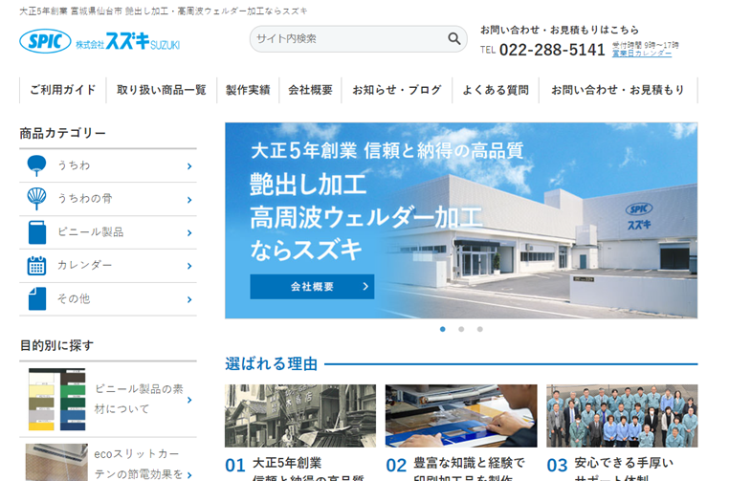Screen dimensions: 729x481
Task: Expand the うちわ category chevron
Action: 189,166
